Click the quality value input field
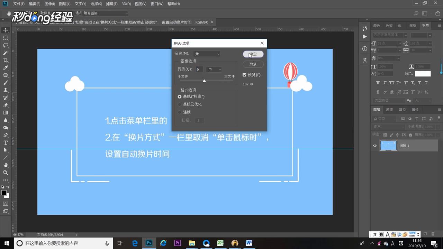Screen dimensions: 443x249 (199, 70)
